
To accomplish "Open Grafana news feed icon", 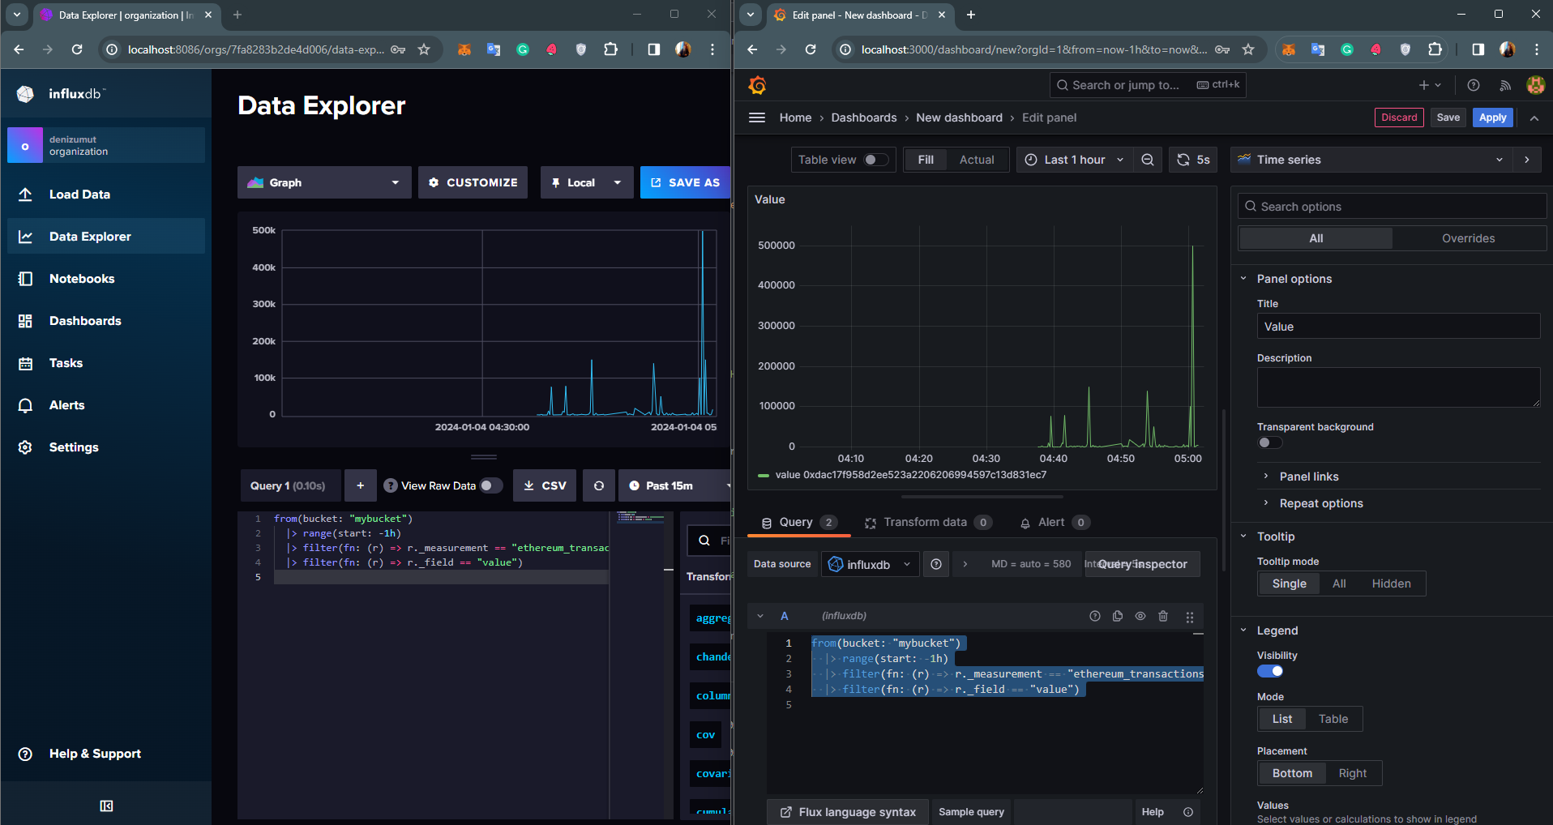I will click(1505, 85).
